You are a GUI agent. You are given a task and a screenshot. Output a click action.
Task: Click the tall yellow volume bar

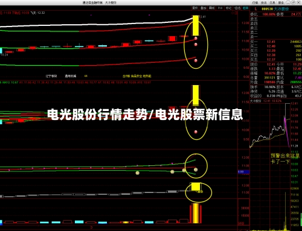[x=196, y=214]
